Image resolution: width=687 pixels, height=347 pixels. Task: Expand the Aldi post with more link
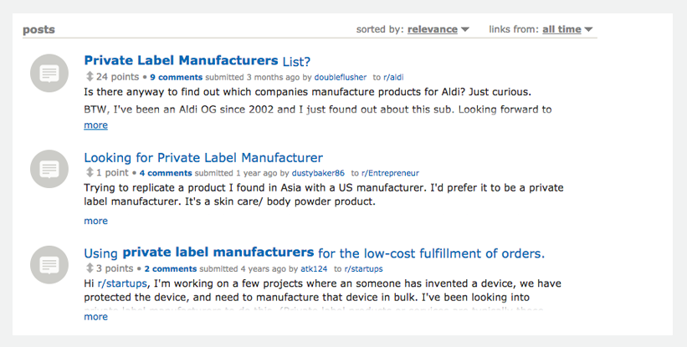coord(95,125)
